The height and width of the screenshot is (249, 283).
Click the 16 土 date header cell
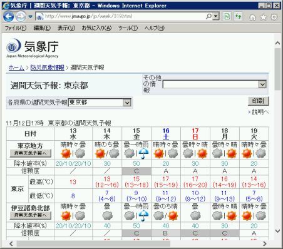coord(166,134)
